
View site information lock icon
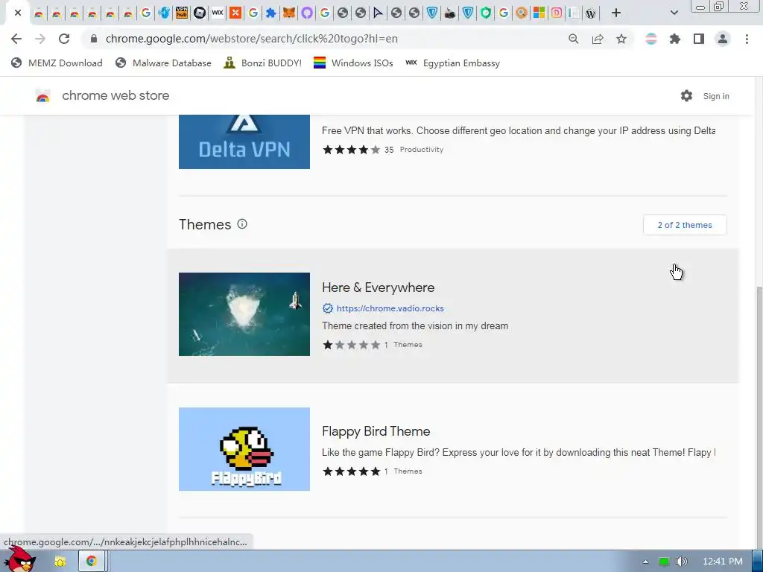pyautogui.click(x=94, y=39)
